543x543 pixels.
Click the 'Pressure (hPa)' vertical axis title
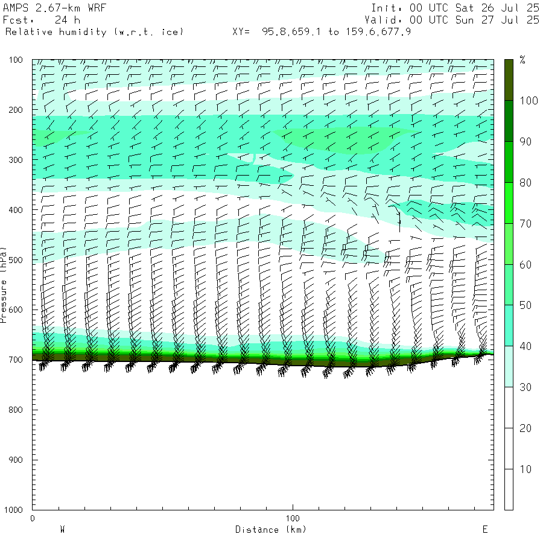click(x=3, y=285)
